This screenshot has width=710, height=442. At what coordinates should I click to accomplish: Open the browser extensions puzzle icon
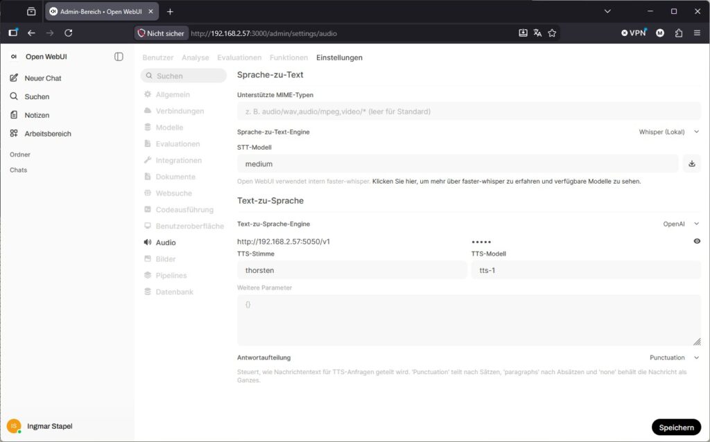[x=678, y=33]
